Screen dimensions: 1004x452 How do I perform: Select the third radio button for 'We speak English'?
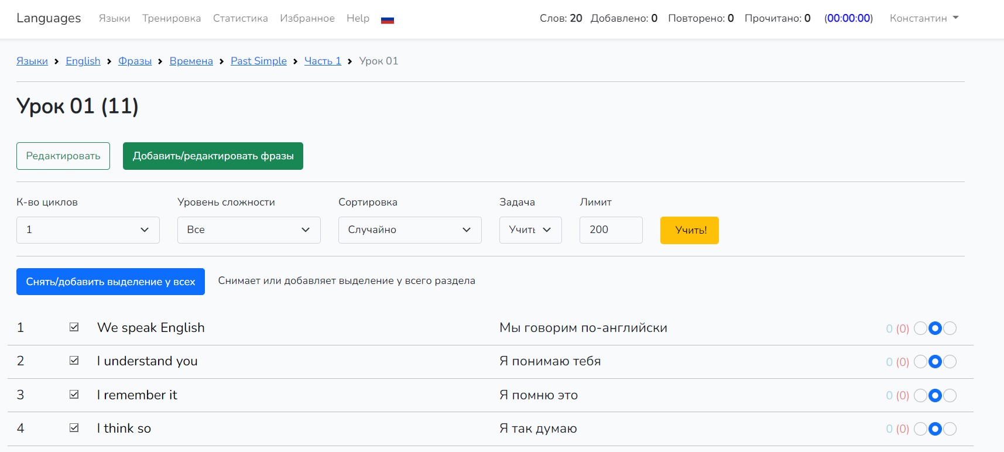click(950, 328)
